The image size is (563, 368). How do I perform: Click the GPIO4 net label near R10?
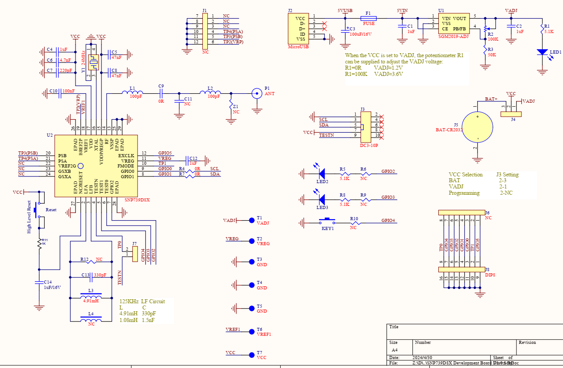(x=388, y=221)
